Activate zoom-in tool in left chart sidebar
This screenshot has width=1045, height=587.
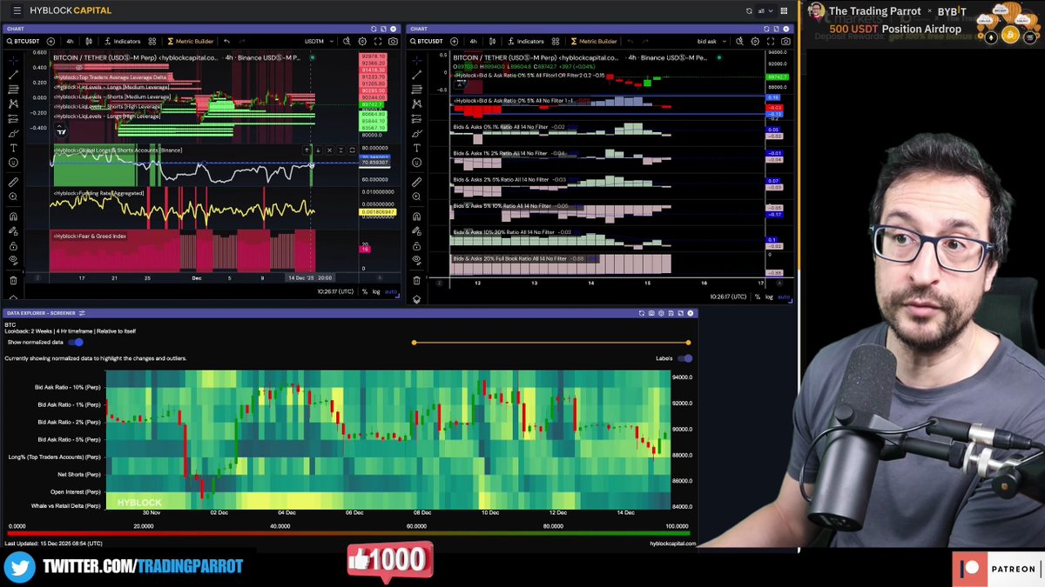(13, 197)
